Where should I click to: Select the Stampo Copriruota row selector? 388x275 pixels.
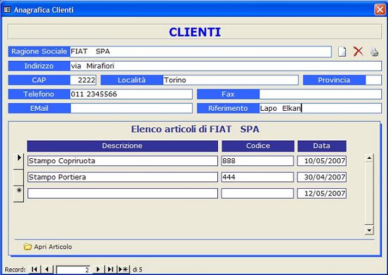(x=19, y=161)
